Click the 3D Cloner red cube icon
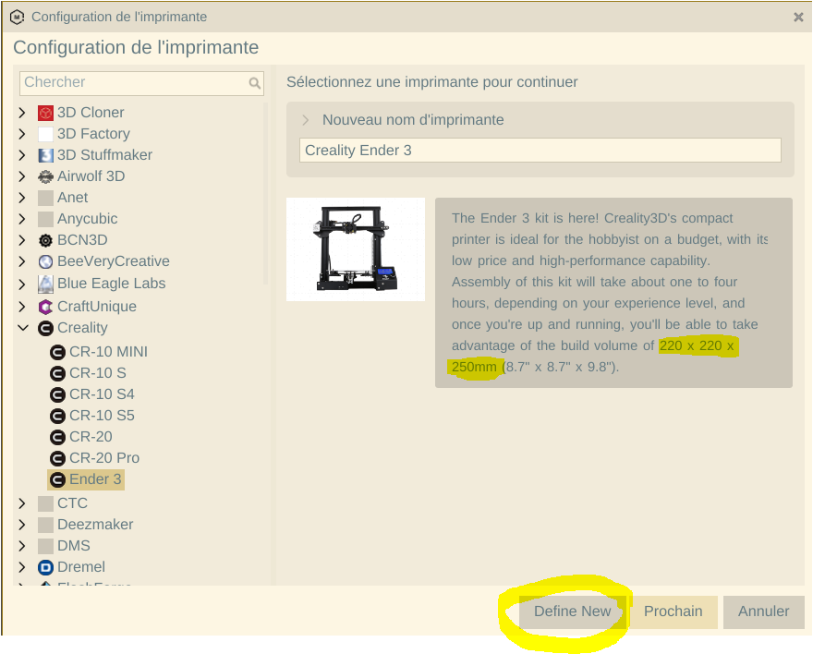This screenshot has width=813, height=654. tap(45, 113)
